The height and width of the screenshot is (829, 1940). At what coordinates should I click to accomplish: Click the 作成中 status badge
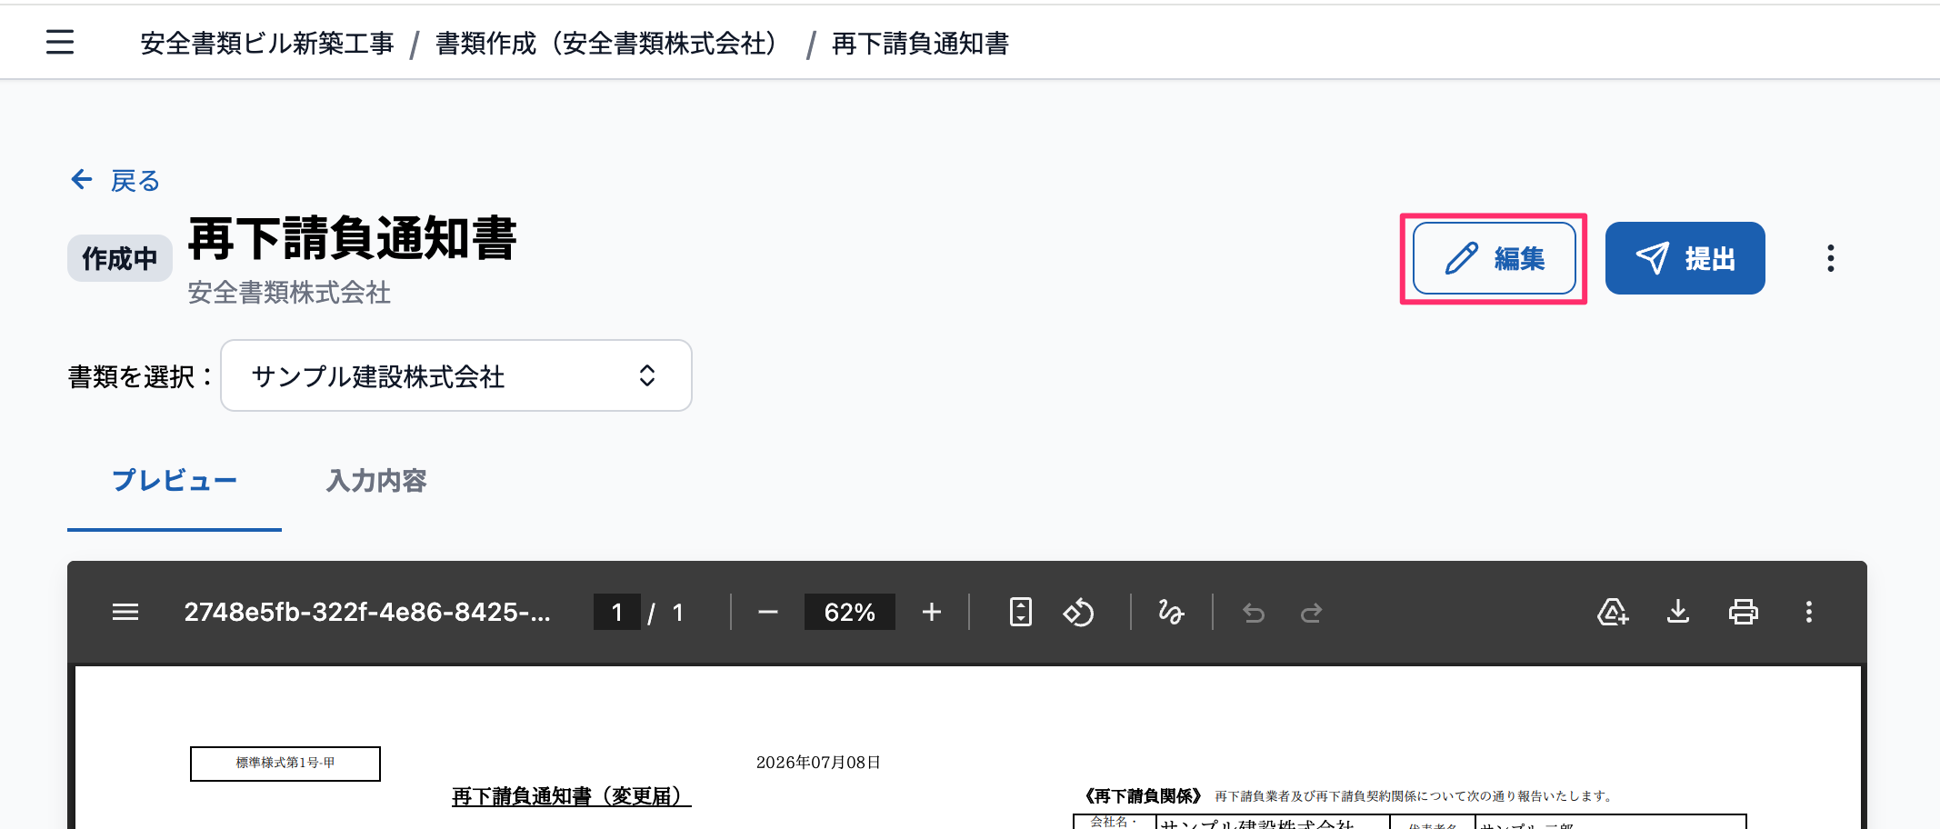pyautogui.click(x=119, y=258)
